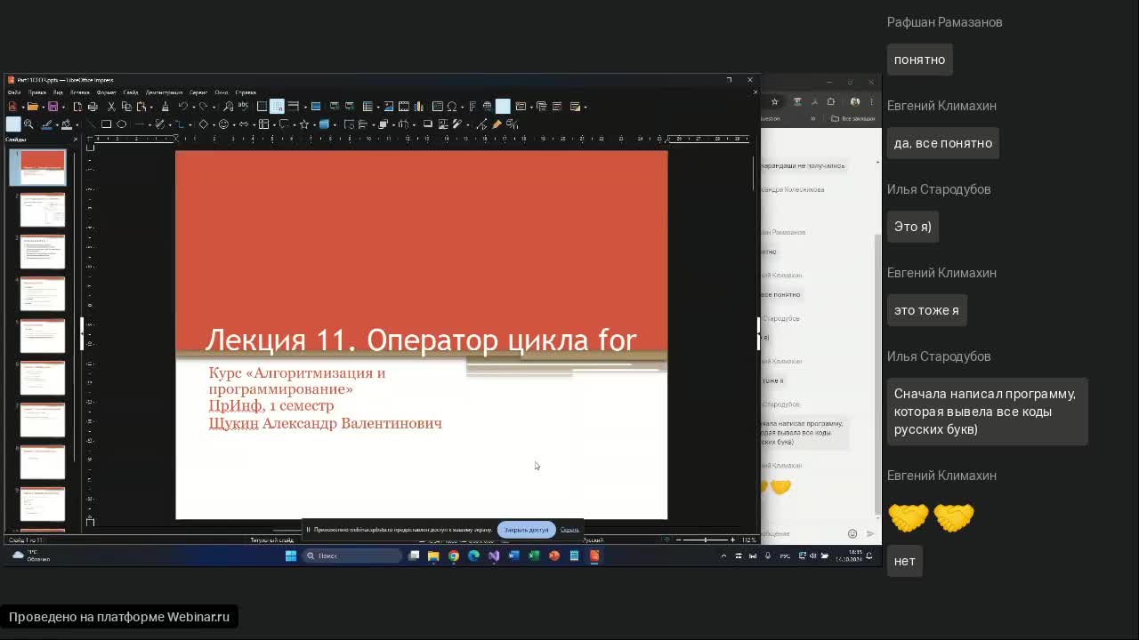Screen dimensions: 1139x640
Task: Select the slide 2 thumbnail in slide panel
Action: [43, 211]
